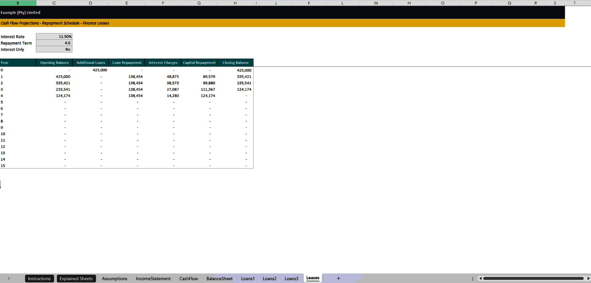The image size is (591, 283).
Task: Select the Loans1 sheet tab
Action: 247,278
